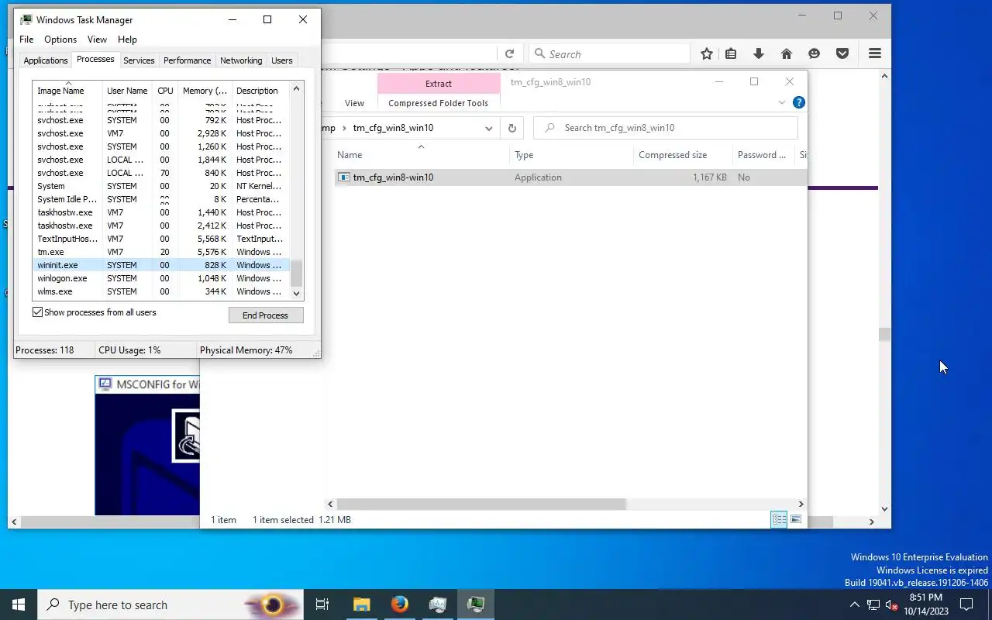The width and height of the screenshot is (992, 620).
Task: Open Task Manager taskbar icon
Action: coord(475,604)
